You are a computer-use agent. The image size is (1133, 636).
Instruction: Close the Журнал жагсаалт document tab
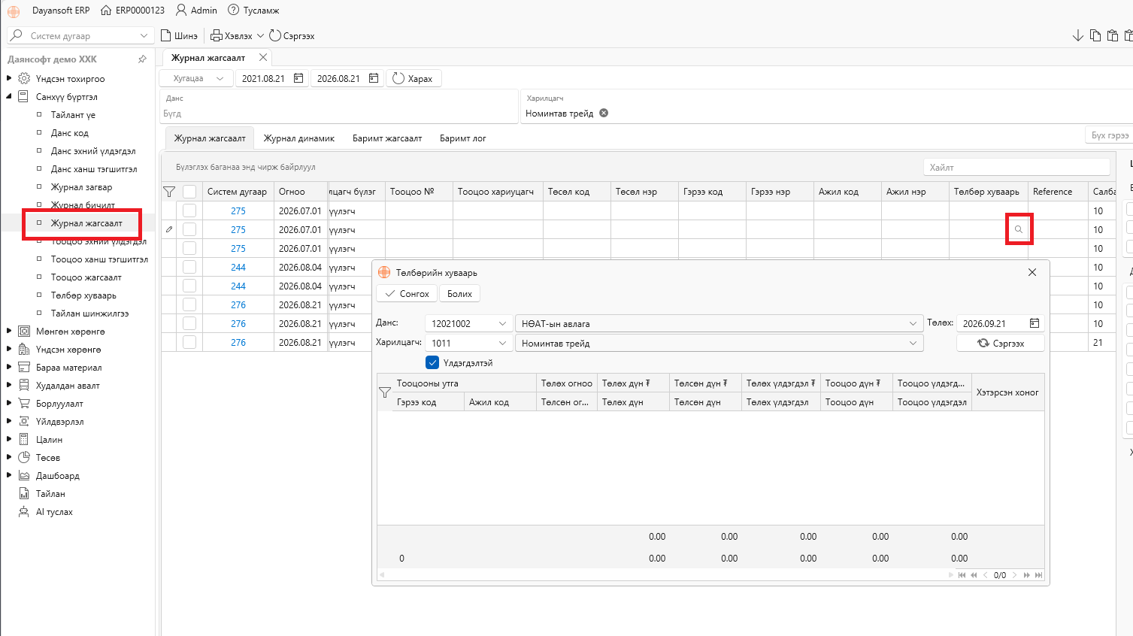click(x=263, y=57)
